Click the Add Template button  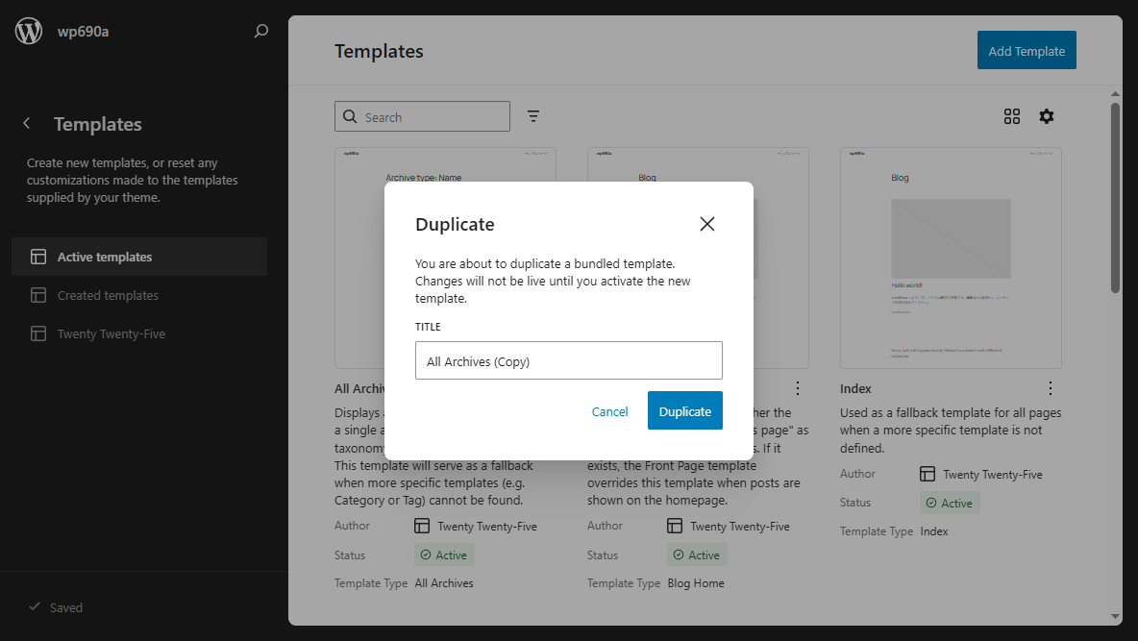coord(1026,51)
